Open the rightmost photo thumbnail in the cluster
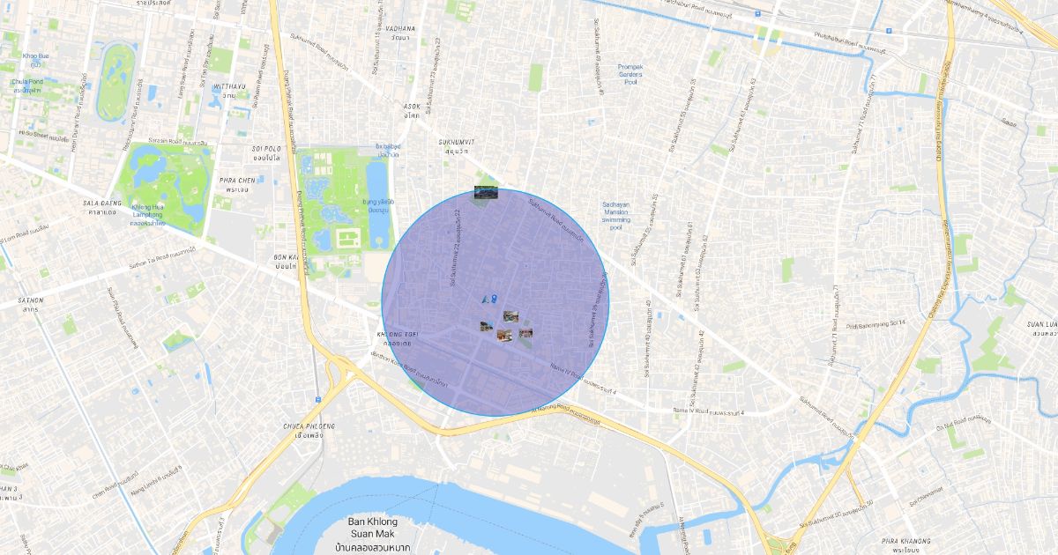This screenshot has height=555, width=1058. [x=525, y=333]
